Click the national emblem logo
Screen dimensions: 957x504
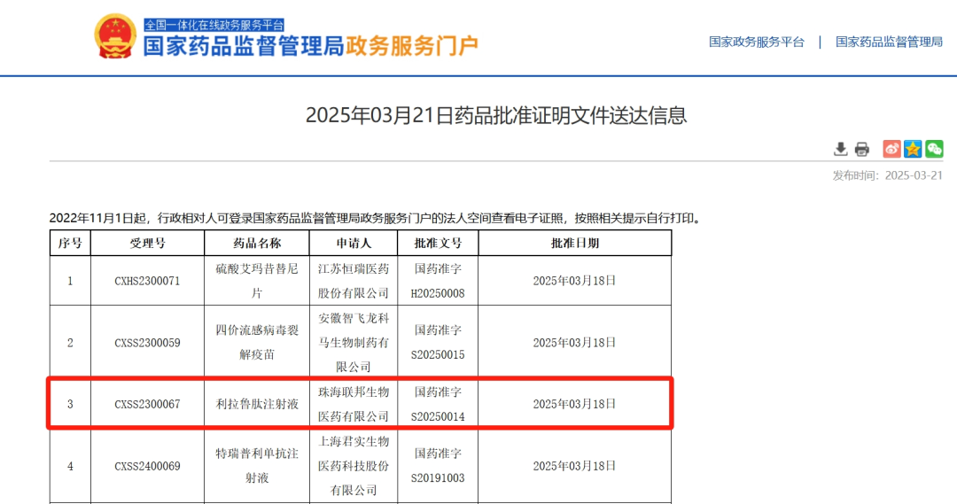pyautogui.click(x=114, y=36)
